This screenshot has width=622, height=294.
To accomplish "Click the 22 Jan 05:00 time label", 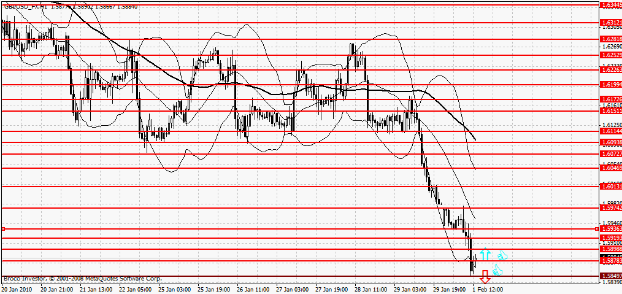I will [x=136, y=288].
